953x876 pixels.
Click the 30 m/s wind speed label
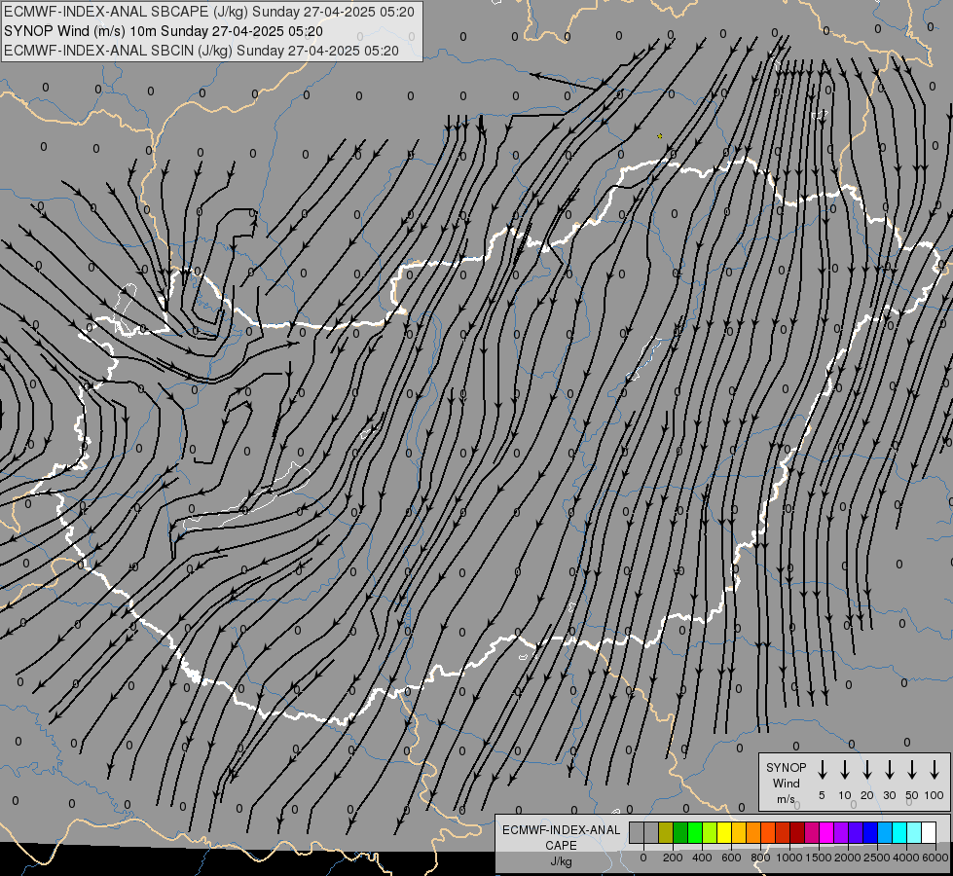coord(889,795)
